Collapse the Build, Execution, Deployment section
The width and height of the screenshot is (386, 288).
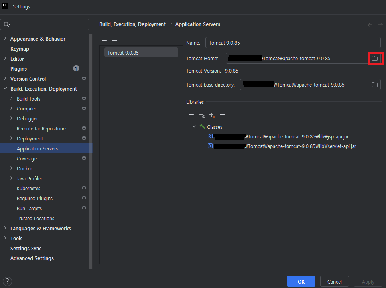click(5, 88)
